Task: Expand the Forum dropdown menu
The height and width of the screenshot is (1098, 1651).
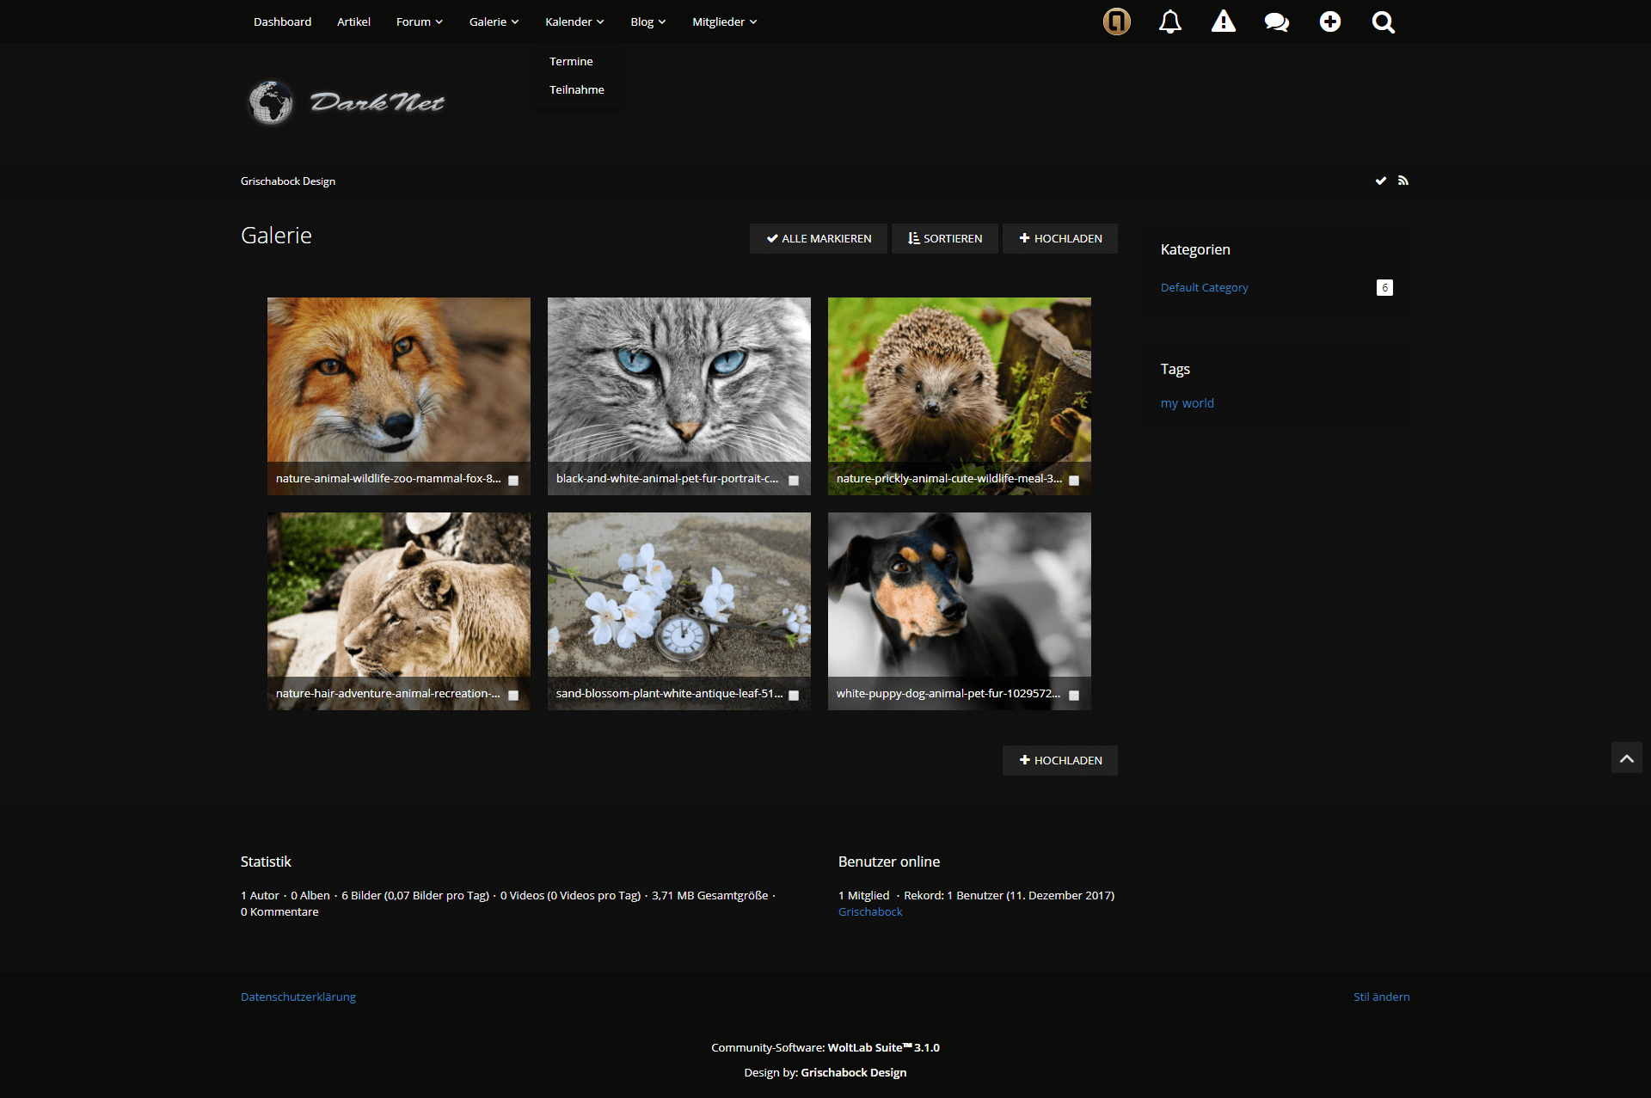Action: [419, 21]
